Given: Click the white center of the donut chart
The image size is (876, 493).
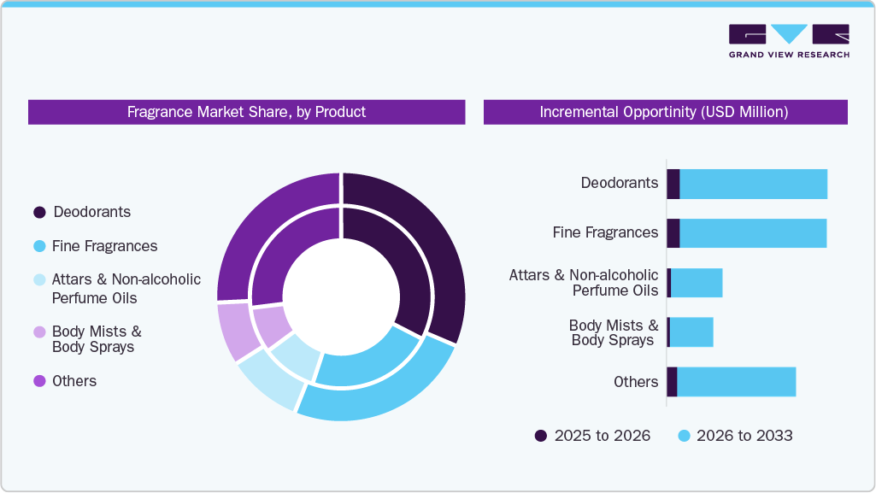Looking at the screenshot, I should click(x=342, y=297).
